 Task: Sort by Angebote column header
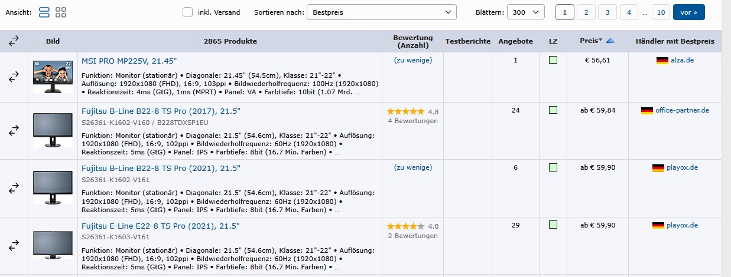pyautogui.click(x=515, y=41)
